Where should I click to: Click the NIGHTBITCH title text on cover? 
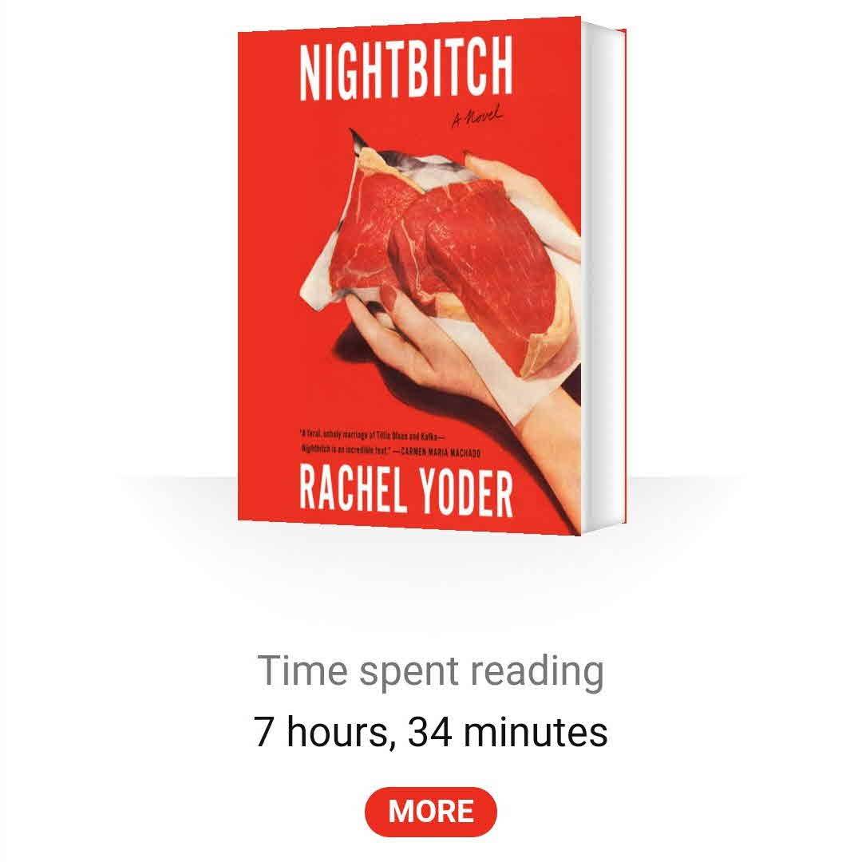pyautogui.click(x=406, y=68)
